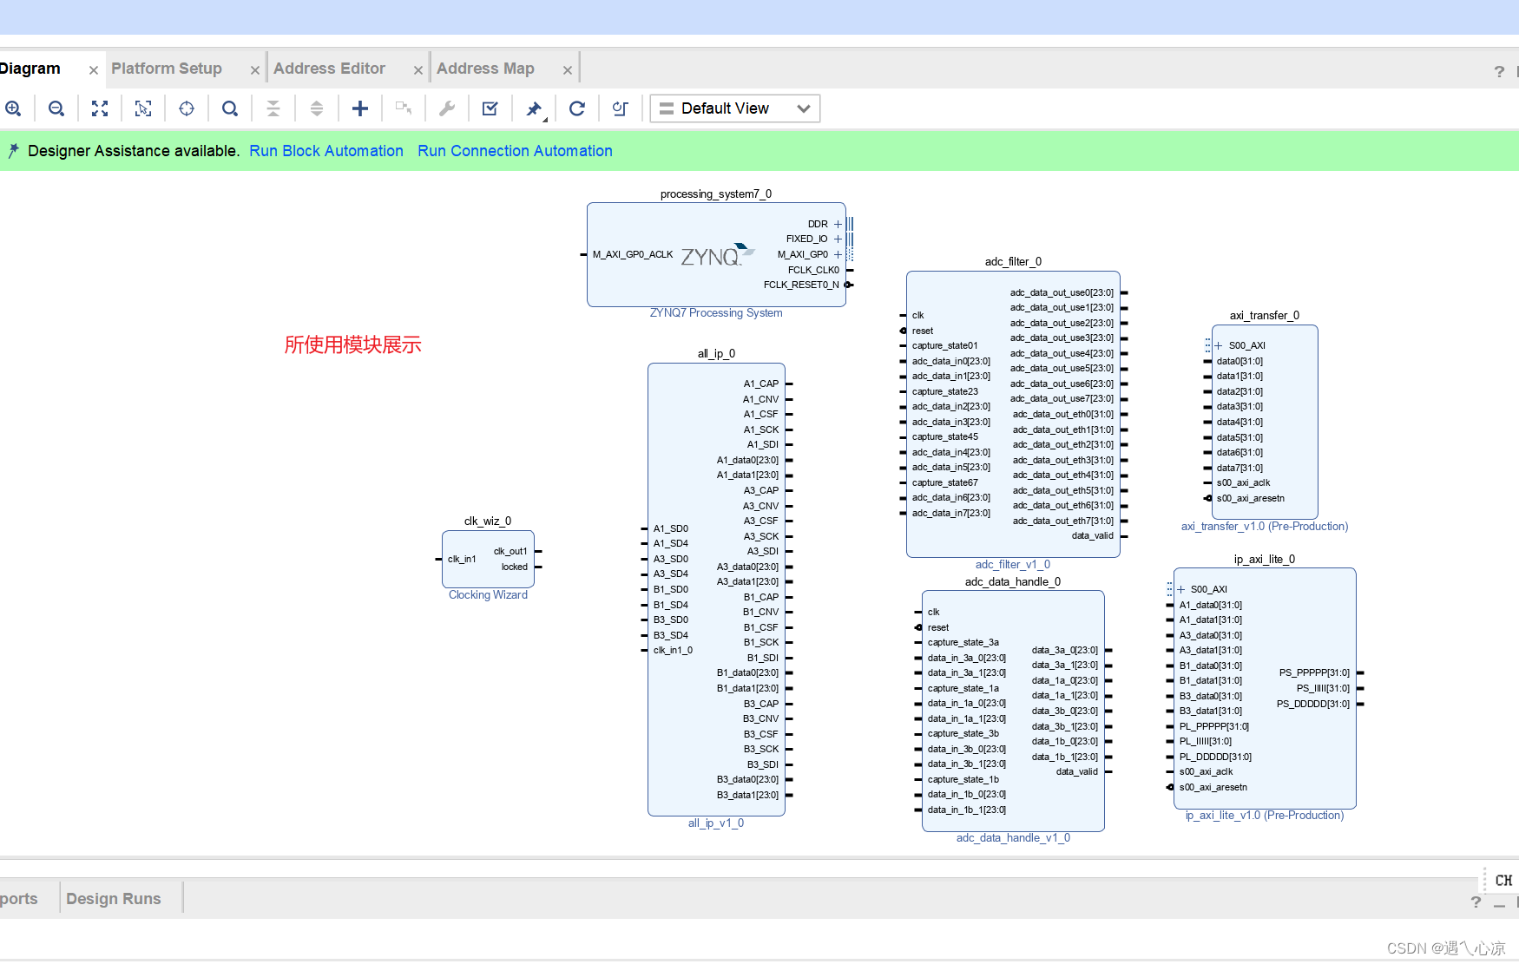Viewport: 1519px width, 964px height.
Task: Switch to the Platform Setup tab
Action: point(167,69)
